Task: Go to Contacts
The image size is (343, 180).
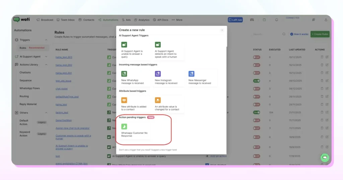Action: (x=86, y=20)
